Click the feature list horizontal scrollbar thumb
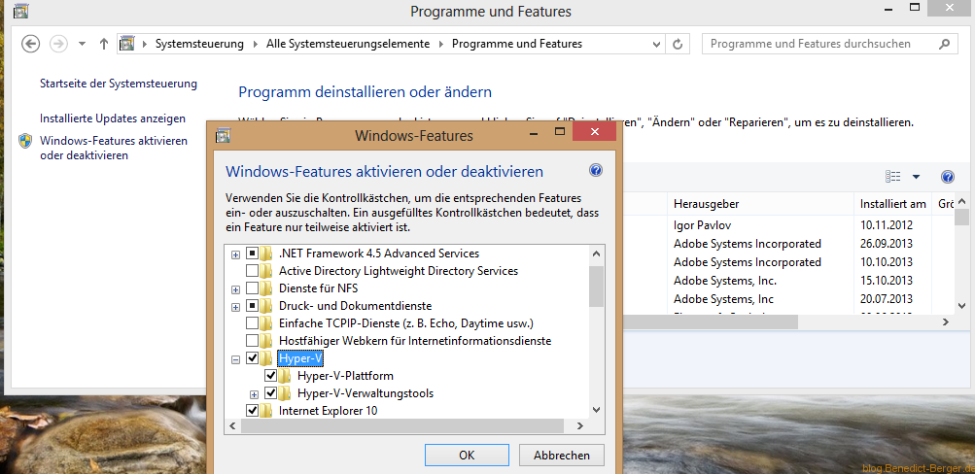 pyautogui.click(x=402, y=425)
